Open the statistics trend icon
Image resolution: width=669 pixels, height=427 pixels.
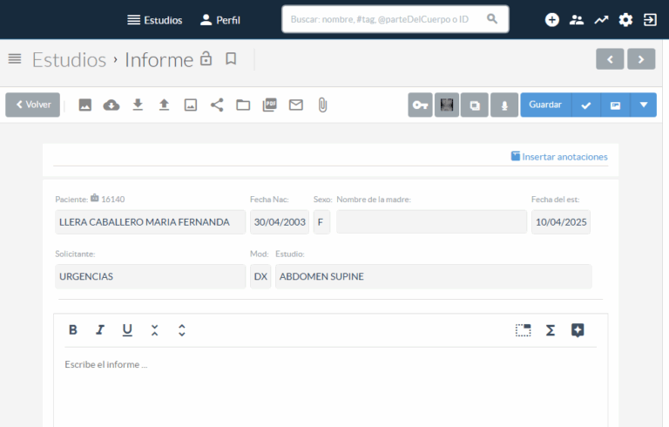[x=601, y=19]
